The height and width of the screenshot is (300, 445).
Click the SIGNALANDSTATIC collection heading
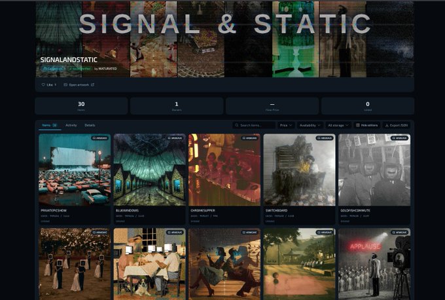tap(69, 60)
